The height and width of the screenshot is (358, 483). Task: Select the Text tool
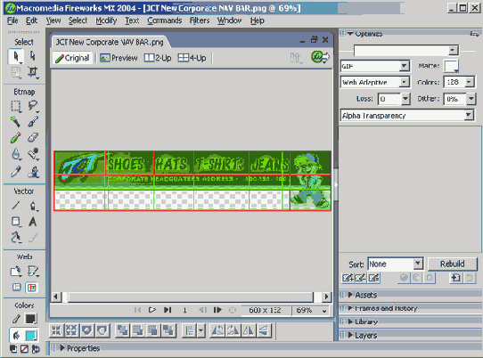pos(33,222)
